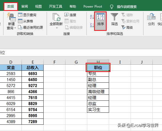
Task: Select the 职位 header cell
Action: (x=98, y=68)
